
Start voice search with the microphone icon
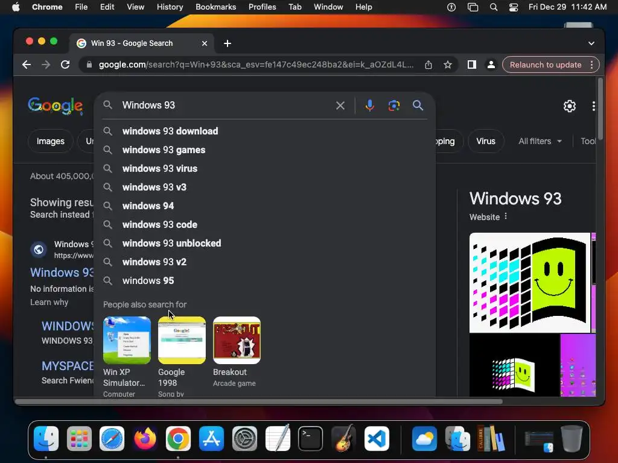click(x=370, y=105)
